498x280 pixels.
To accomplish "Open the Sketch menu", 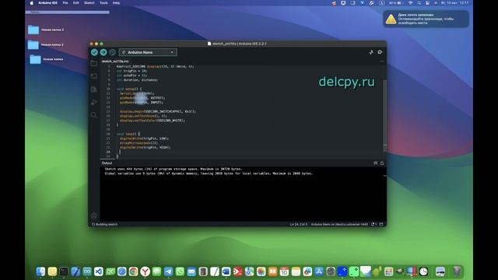I will pos(89,3).
